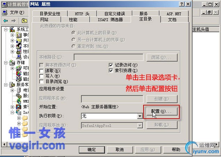This screenshot has width=221, height=157.
Task: Click the back arrow toolbar icon
Action: 6,21
